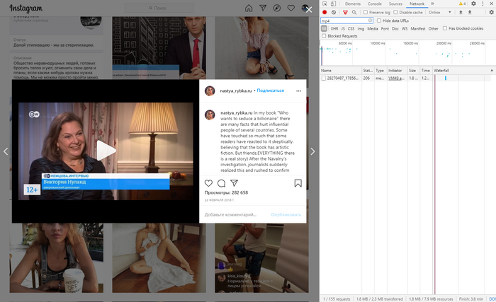Screen dimensions: 496x302
Task: Expand more DevTools tabs chevron
Action: [432, 4]
